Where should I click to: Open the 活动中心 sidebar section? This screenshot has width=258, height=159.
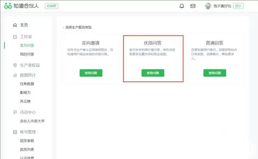pos(28,112)
